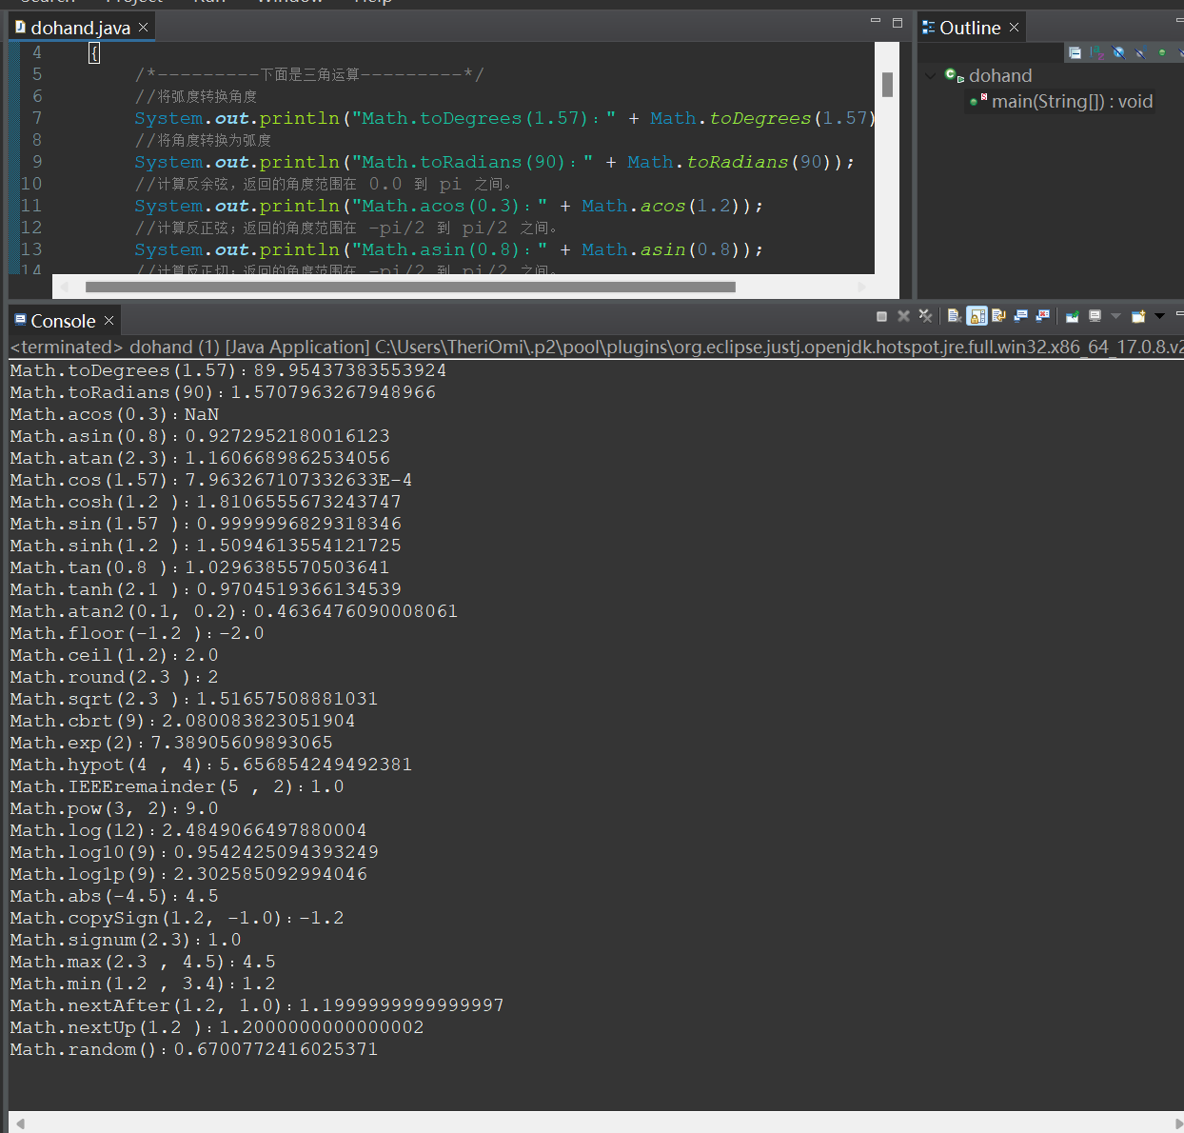Viewport: 1184px width, 1133px height.
Task: Select the dohand class in Outline
Action: [x=1000, y=75]
